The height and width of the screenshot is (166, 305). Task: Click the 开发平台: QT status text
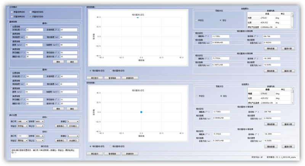(x=257, y=157)
